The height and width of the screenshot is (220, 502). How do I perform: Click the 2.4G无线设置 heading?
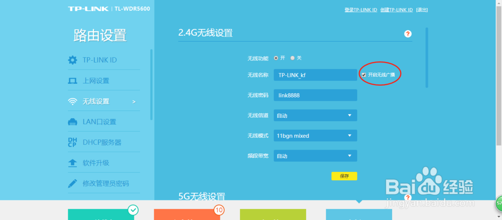(x=205, y=33)
